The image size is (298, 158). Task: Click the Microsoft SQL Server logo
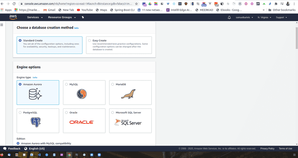coord(128,122)
